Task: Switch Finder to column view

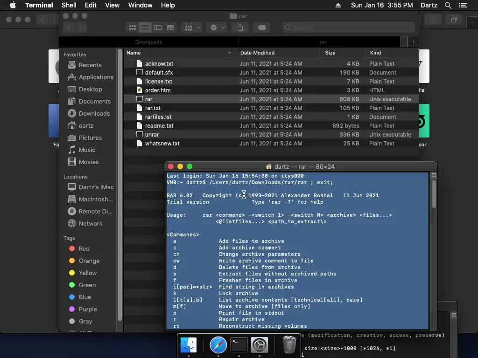Action: (158, 28)
